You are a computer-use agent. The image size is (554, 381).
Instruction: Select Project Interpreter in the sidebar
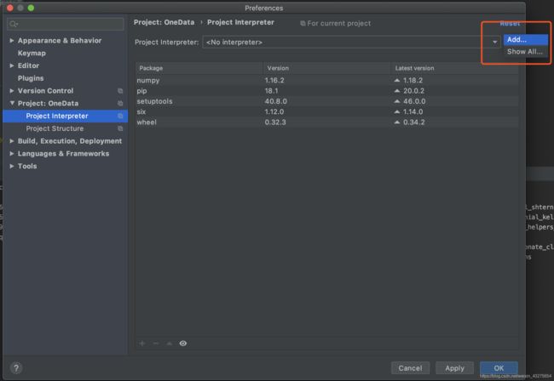point(65,116)
